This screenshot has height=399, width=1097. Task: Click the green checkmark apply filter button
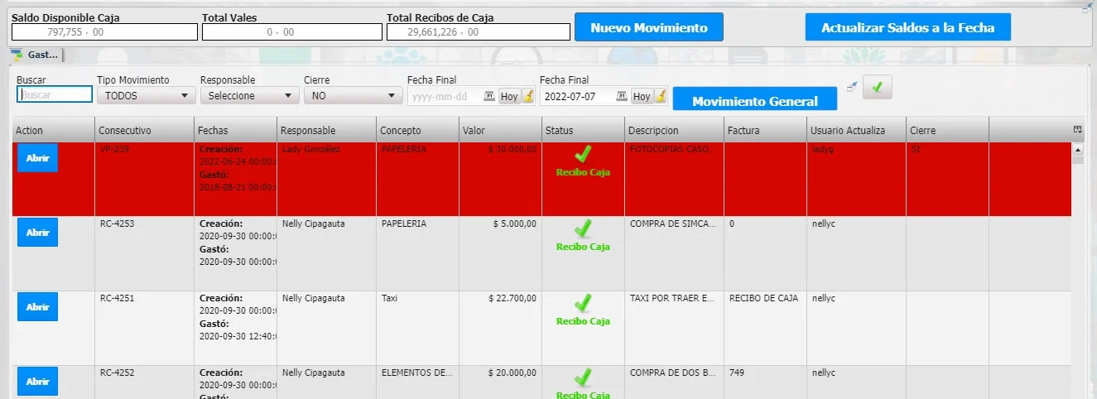tap(877, 87)
